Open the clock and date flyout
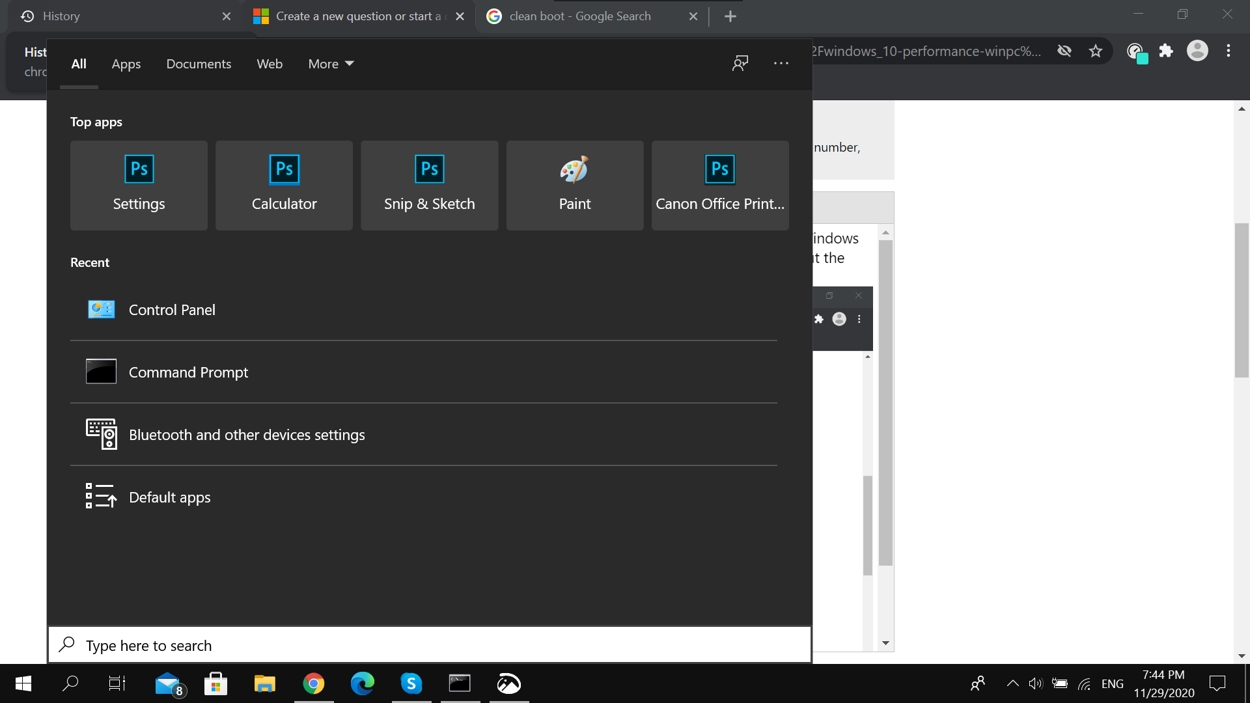Viewport: 1250px width, 703px height. pos(1164,683)
